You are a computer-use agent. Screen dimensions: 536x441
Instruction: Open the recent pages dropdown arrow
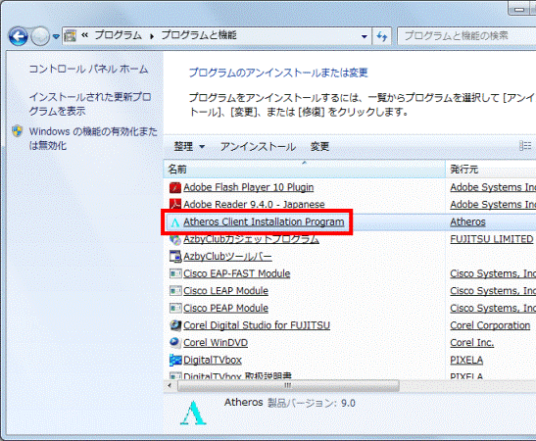coord(56,36)
